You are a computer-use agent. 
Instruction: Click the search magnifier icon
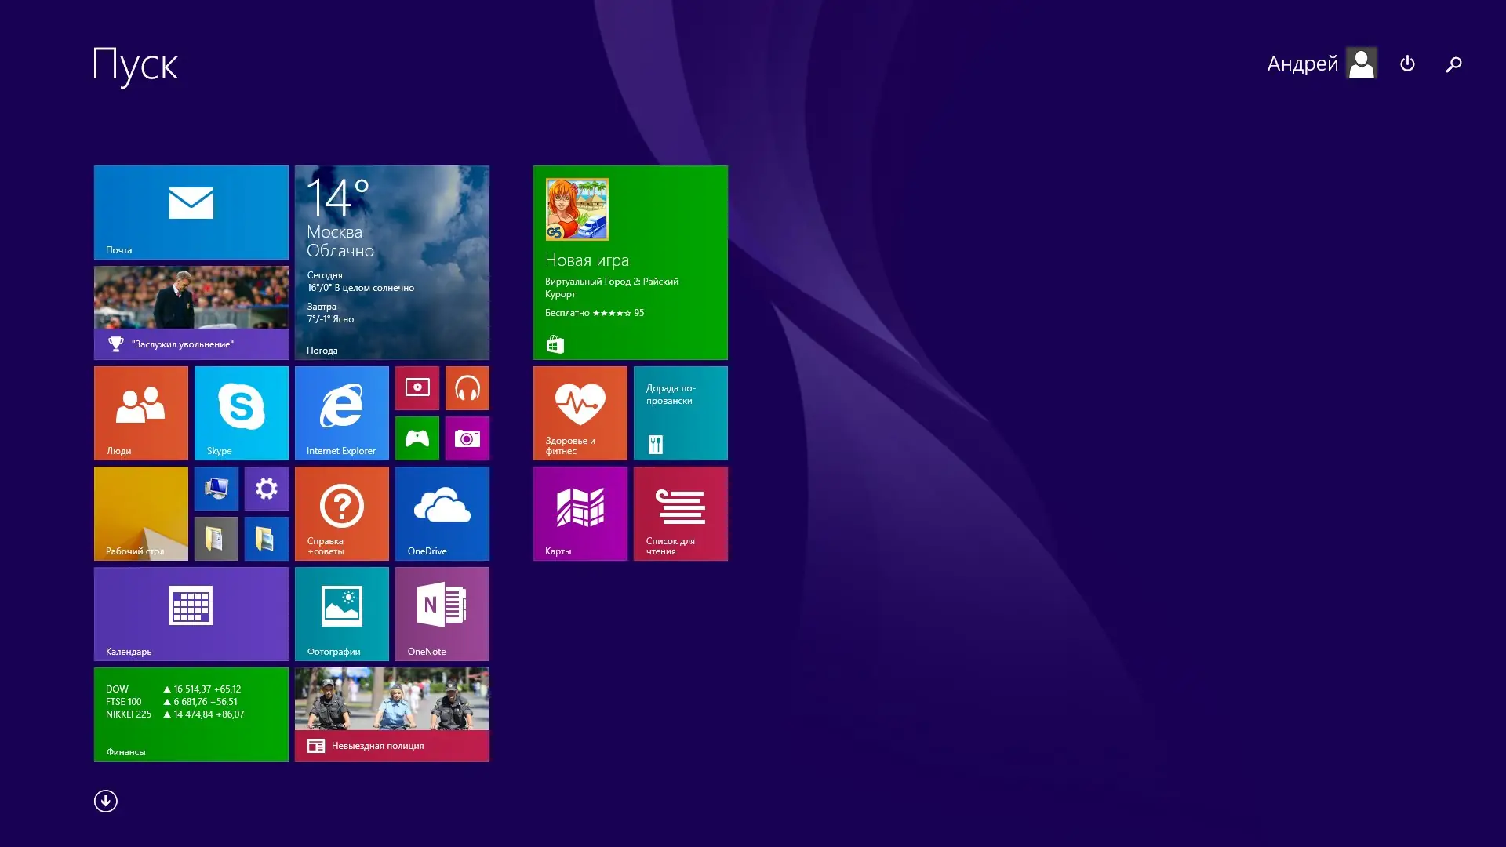(x=1453, y=64)
